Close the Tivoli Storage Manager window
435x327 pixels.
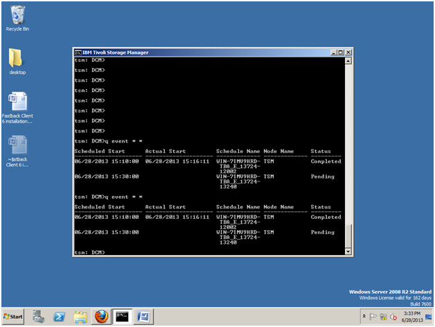pyautogui.click(x=348, y=53)
